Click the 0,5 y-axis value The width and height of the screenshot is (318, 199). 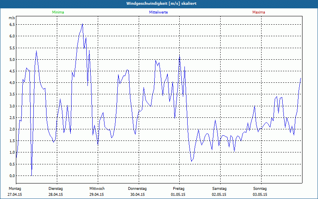click(x=12, y=164)
